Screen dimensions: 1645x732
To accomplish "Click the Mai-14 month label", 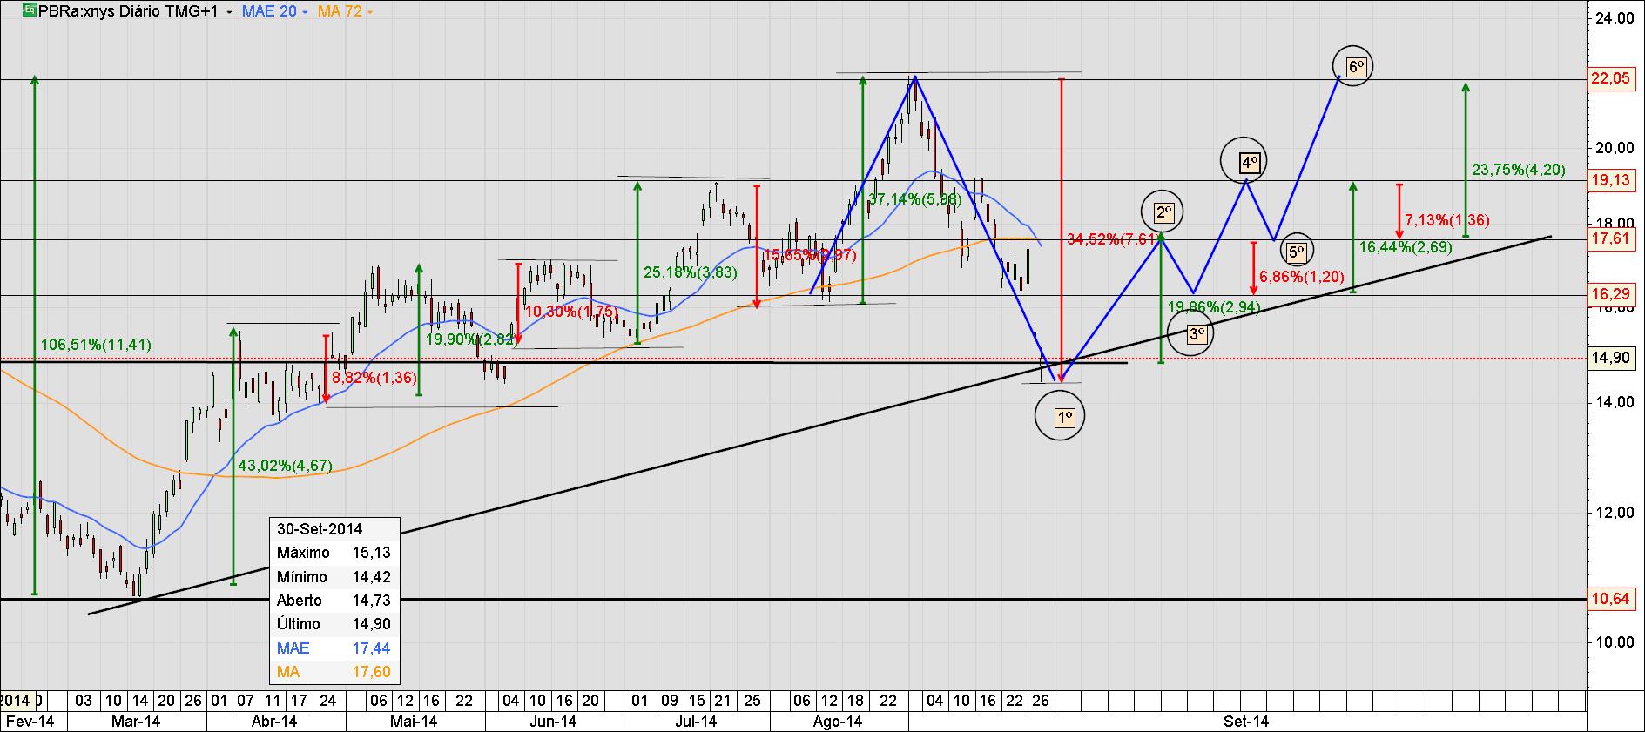I will click(x=414, y=722).
